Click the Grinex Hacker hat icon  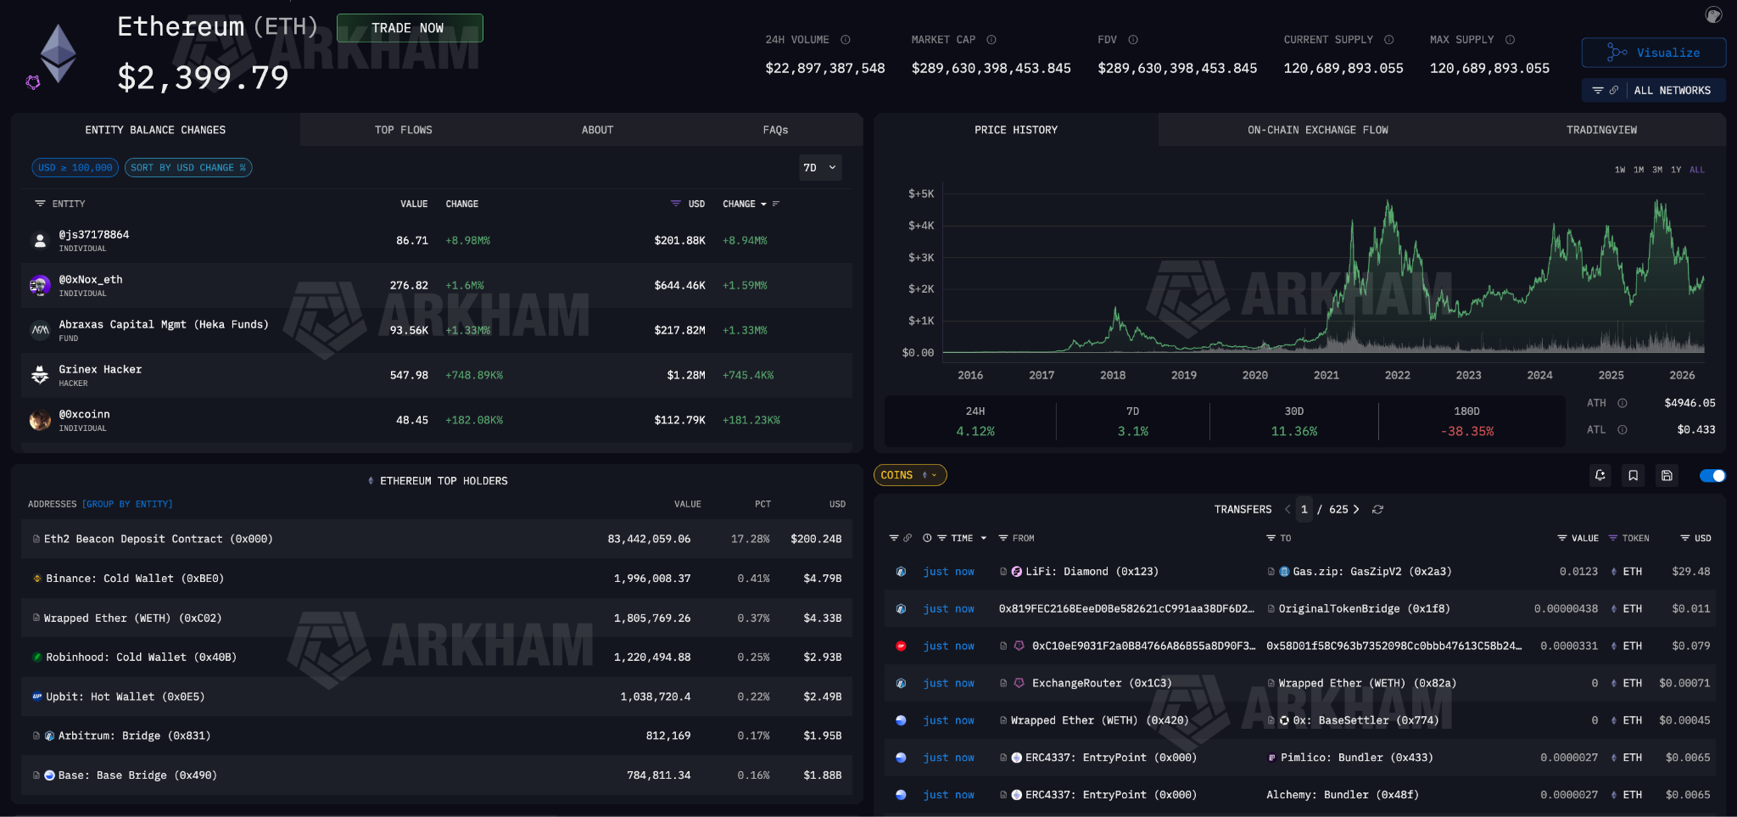40,375
